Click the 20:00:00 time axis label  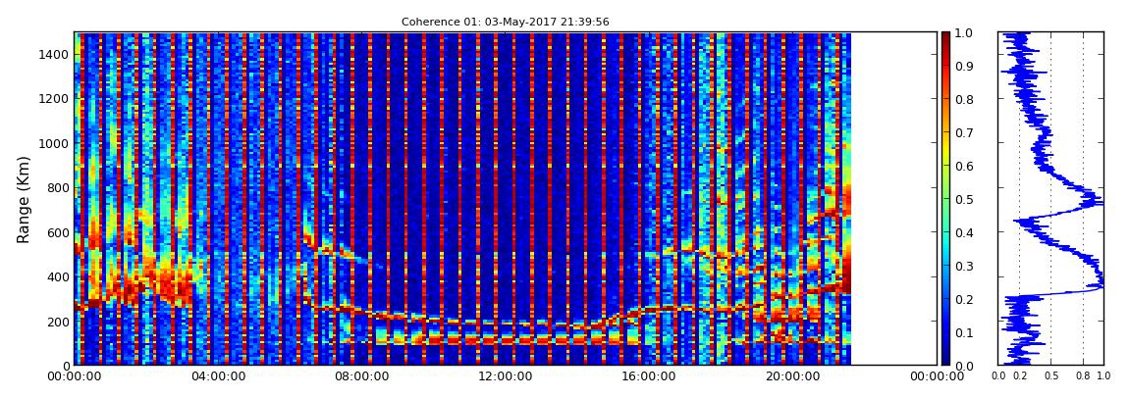click(790, 376)
